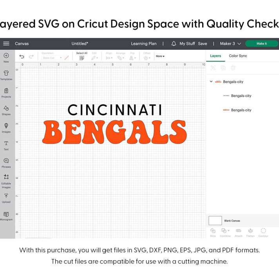Undo the last action

(22, 56)
